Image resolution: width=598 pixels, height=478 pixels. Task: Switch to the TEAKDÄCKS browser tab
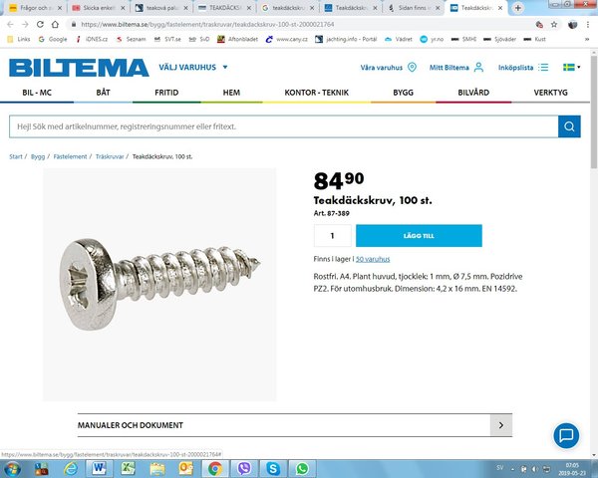coord(224,8)
